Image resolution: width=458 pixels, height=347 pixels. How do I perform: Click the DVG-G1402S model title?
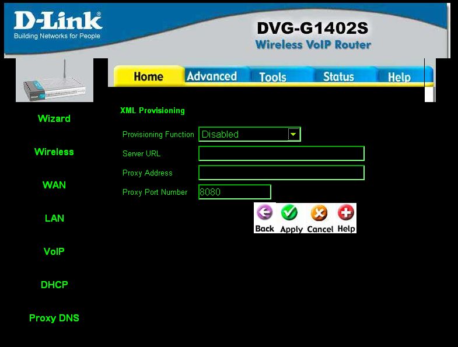click(313, 29)
